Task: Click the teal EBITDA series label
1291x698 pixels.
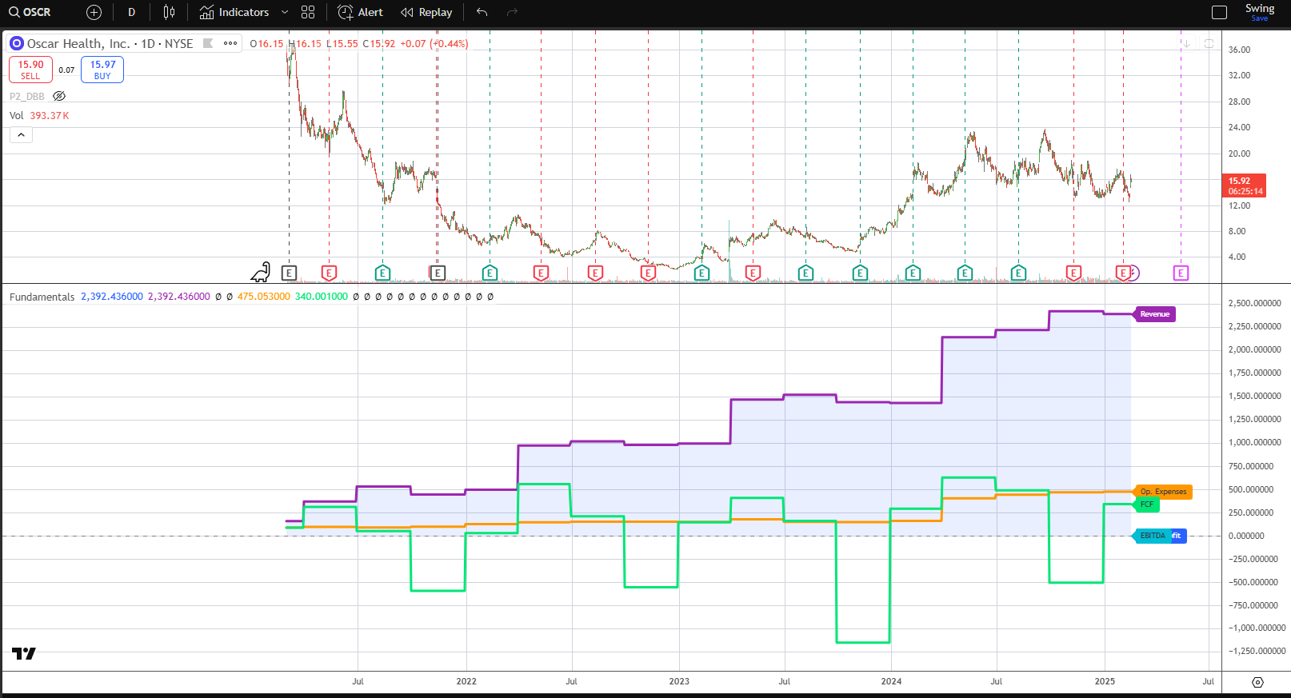Action: 1152,536
